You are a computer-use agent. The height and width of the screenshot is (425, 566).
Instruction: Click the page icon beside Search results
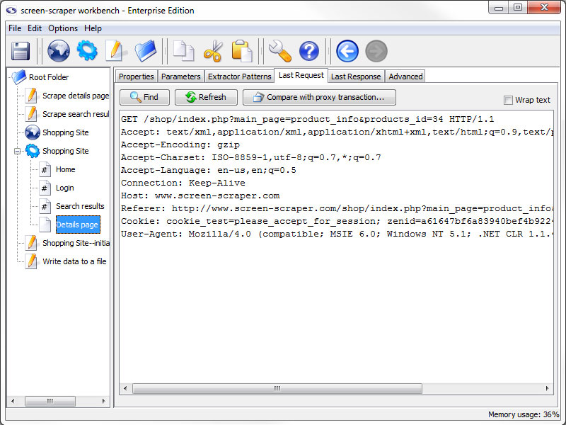point(45,206)
